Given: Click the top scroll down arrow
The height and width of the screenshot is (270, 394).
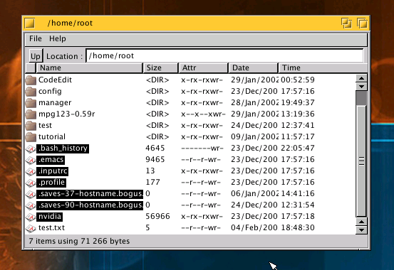Looking at the screenshot, I should 362,87.
